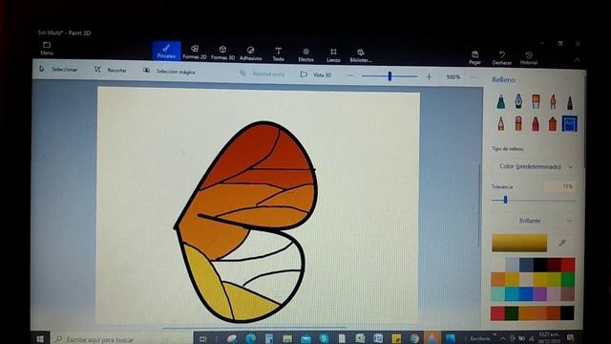611x344 pixels.
Task: Open the three-dots more options menu
Action: tap(474, 77)
